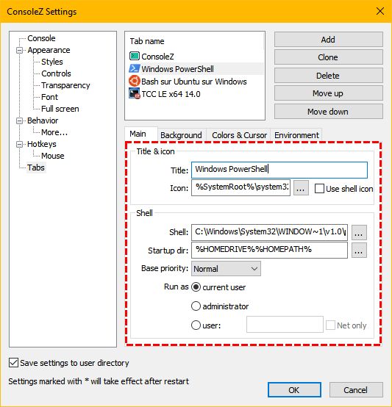Click the user name input field

285,325
